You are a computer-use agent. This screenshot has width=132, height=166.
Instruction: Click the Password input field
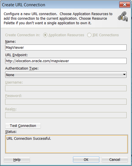point(66,102)
